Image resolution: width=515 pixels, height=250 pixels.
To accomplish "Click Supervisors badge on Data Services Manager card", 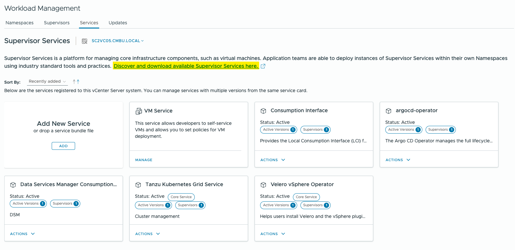I will [x=65, y=204].
